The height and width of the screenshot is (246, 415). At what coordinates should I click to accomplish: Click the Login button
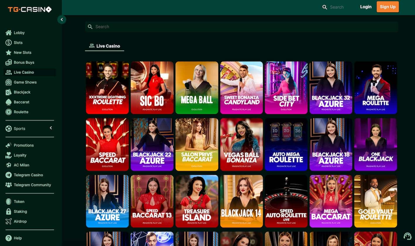pos(366,7)
